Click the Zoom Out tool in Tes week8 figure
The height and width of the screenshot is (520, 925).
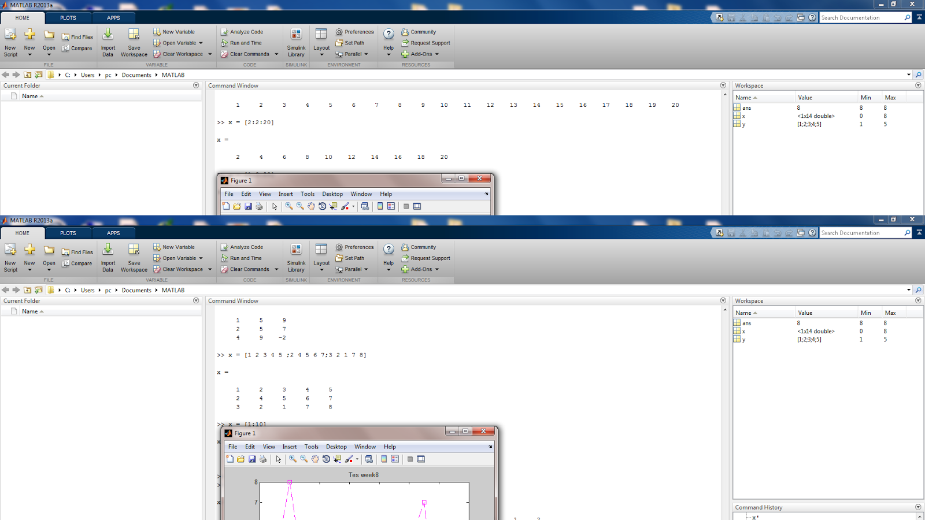(304, 459)
